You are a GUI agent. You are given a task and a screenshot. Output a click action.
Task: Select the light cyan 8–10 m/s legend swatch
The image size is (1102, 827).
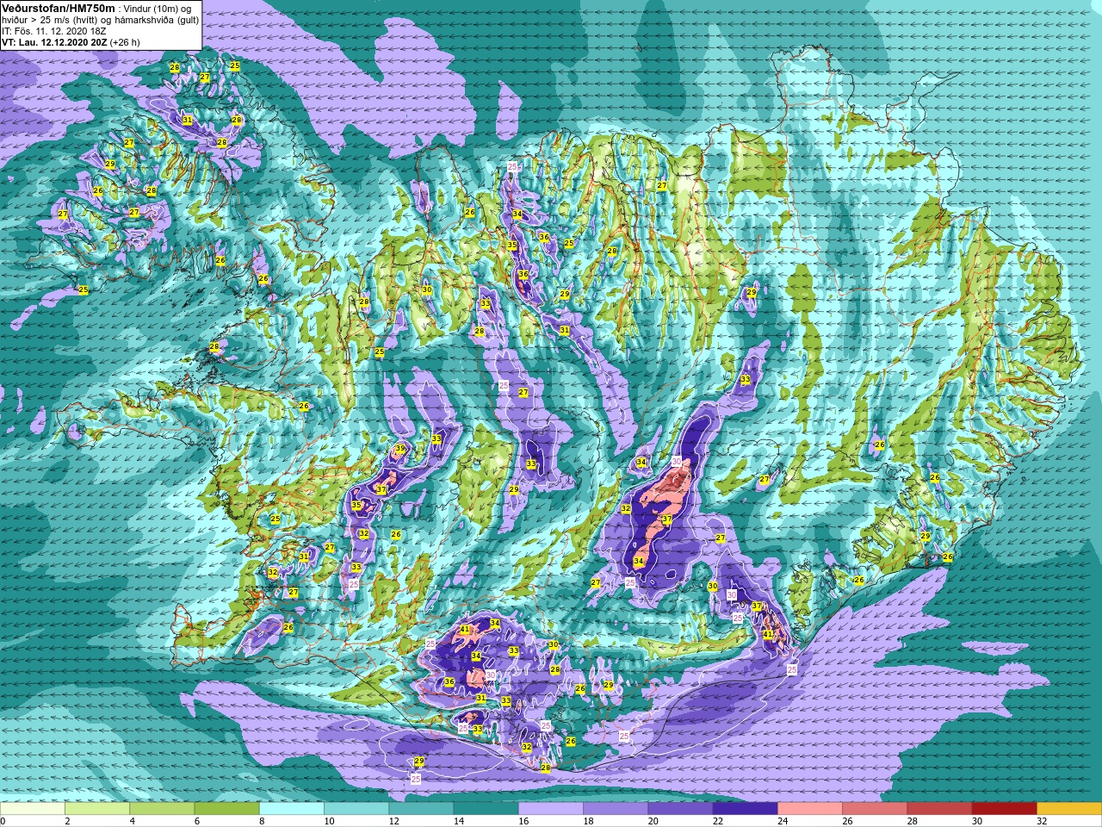pyautogui.click(x=292, y=809)
